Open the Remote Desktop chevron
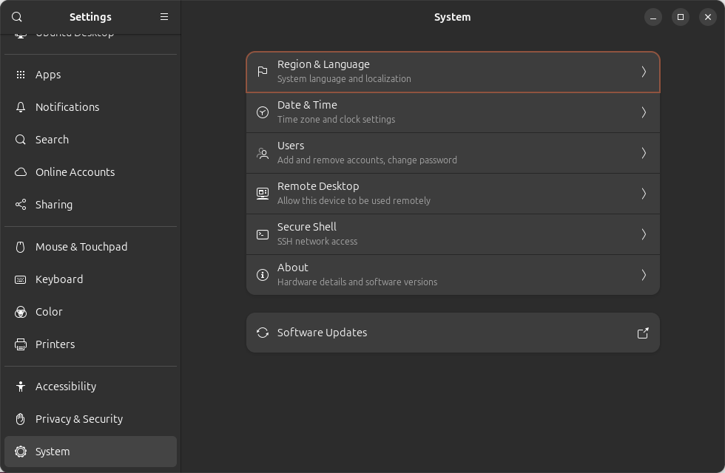This screenshot has height=473, width=725. pos(644,194)
